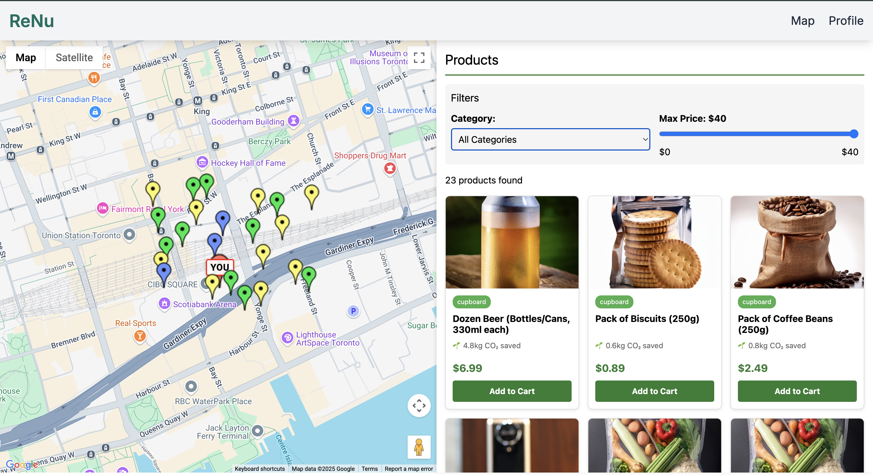Open map camera pan controls
The height and width of the screenshot is (476, 873).
419,405
